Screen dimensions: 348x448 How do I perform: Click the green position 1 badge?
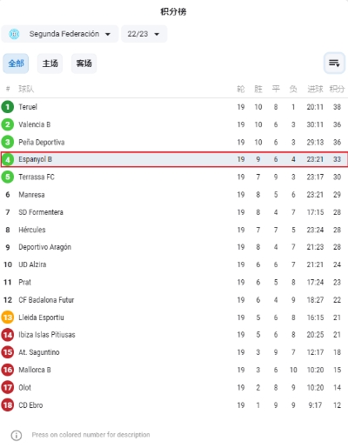[8, 107]
